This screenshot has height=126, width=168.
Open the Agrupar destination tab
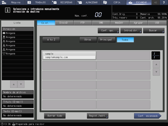pos(138,23)
